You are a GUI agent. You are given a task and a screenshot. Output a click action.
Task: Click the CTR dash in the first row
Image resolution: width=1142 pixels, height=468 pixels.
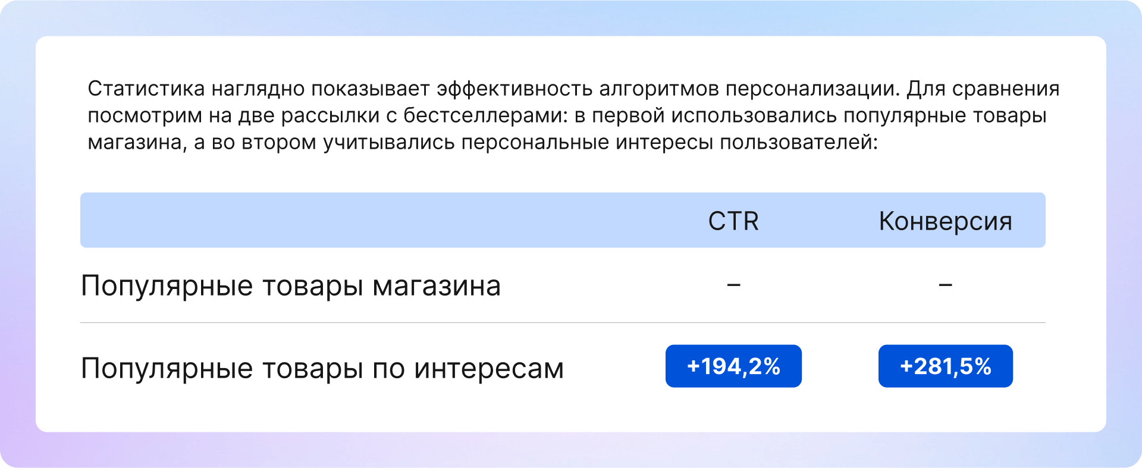(733, 285)
